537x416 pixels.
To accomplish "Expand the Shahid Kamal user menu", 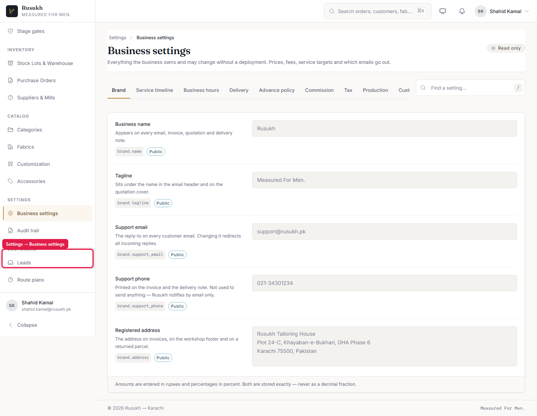I will click(502, 11).
